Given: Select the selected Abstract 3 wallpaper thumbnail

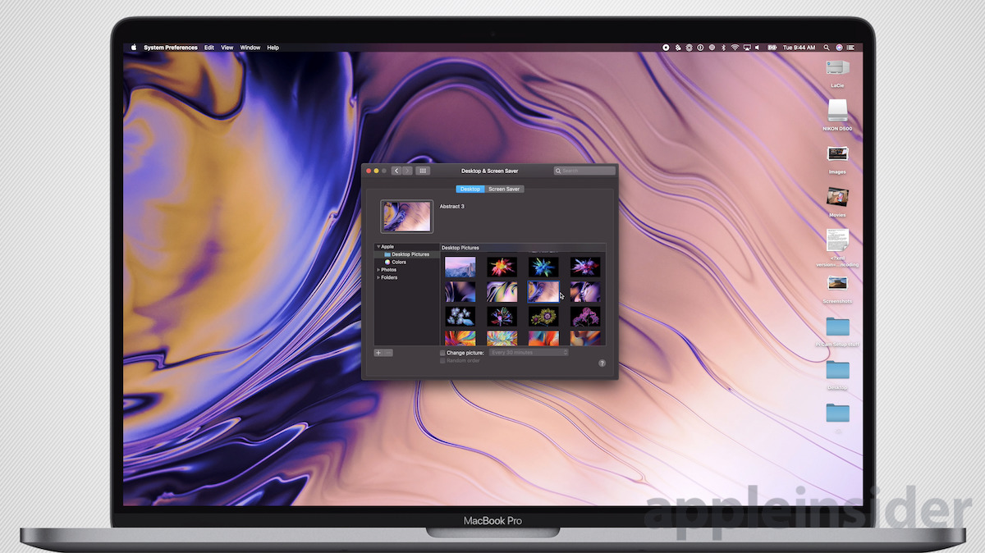Looking at the screenshot, I should coord(543,290).
